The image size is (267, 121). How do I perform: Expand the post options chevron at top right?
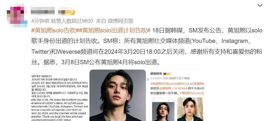pos(260,5)
